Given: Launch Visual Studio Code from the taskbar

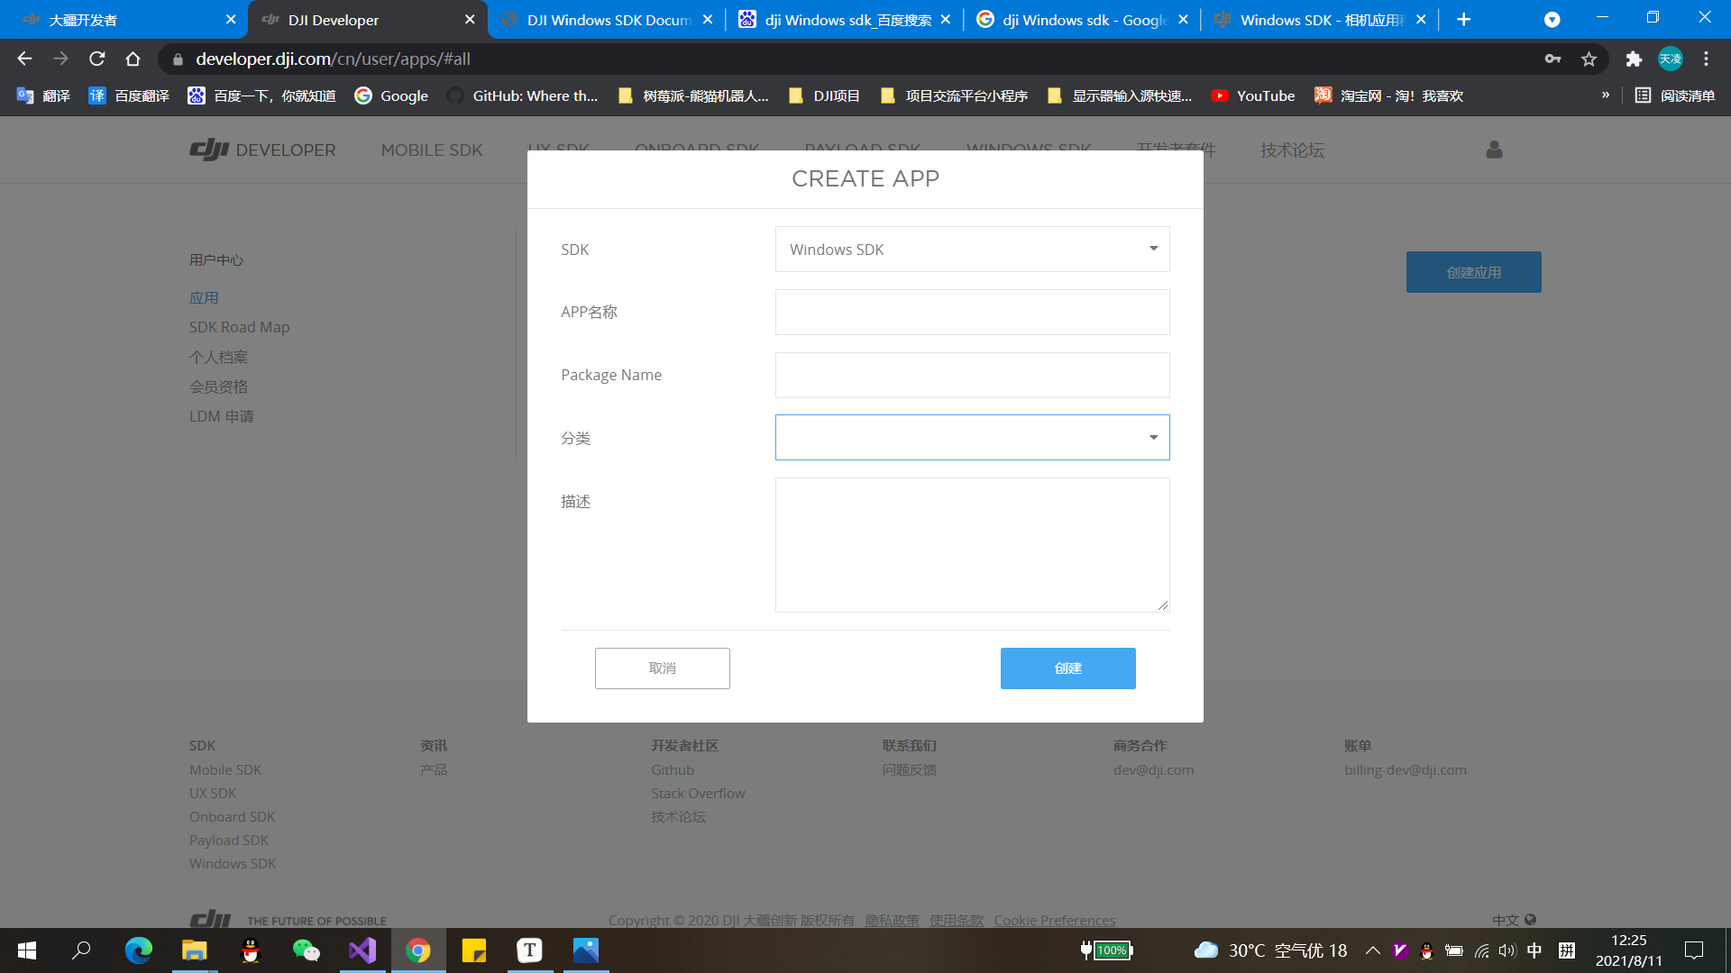Looking at the screenshot, I should pyautogui.click(x=362, y=950).
